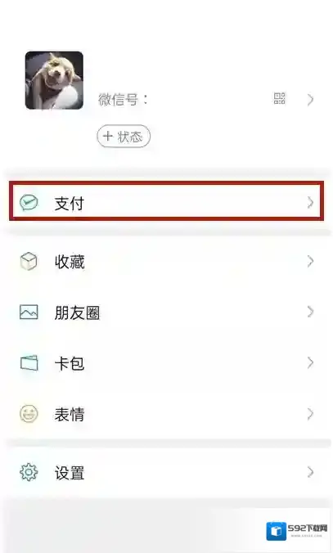Click the chevron on the 收藏 row

[x=310, y=261]
